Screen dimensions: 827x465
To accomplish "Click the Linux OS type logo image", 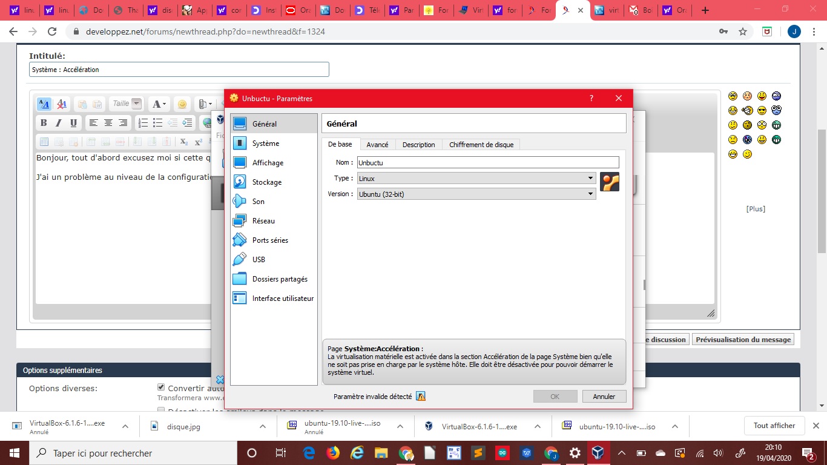I will [x=610, y=182].
